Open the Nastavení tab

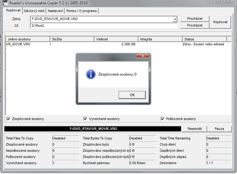55,11
